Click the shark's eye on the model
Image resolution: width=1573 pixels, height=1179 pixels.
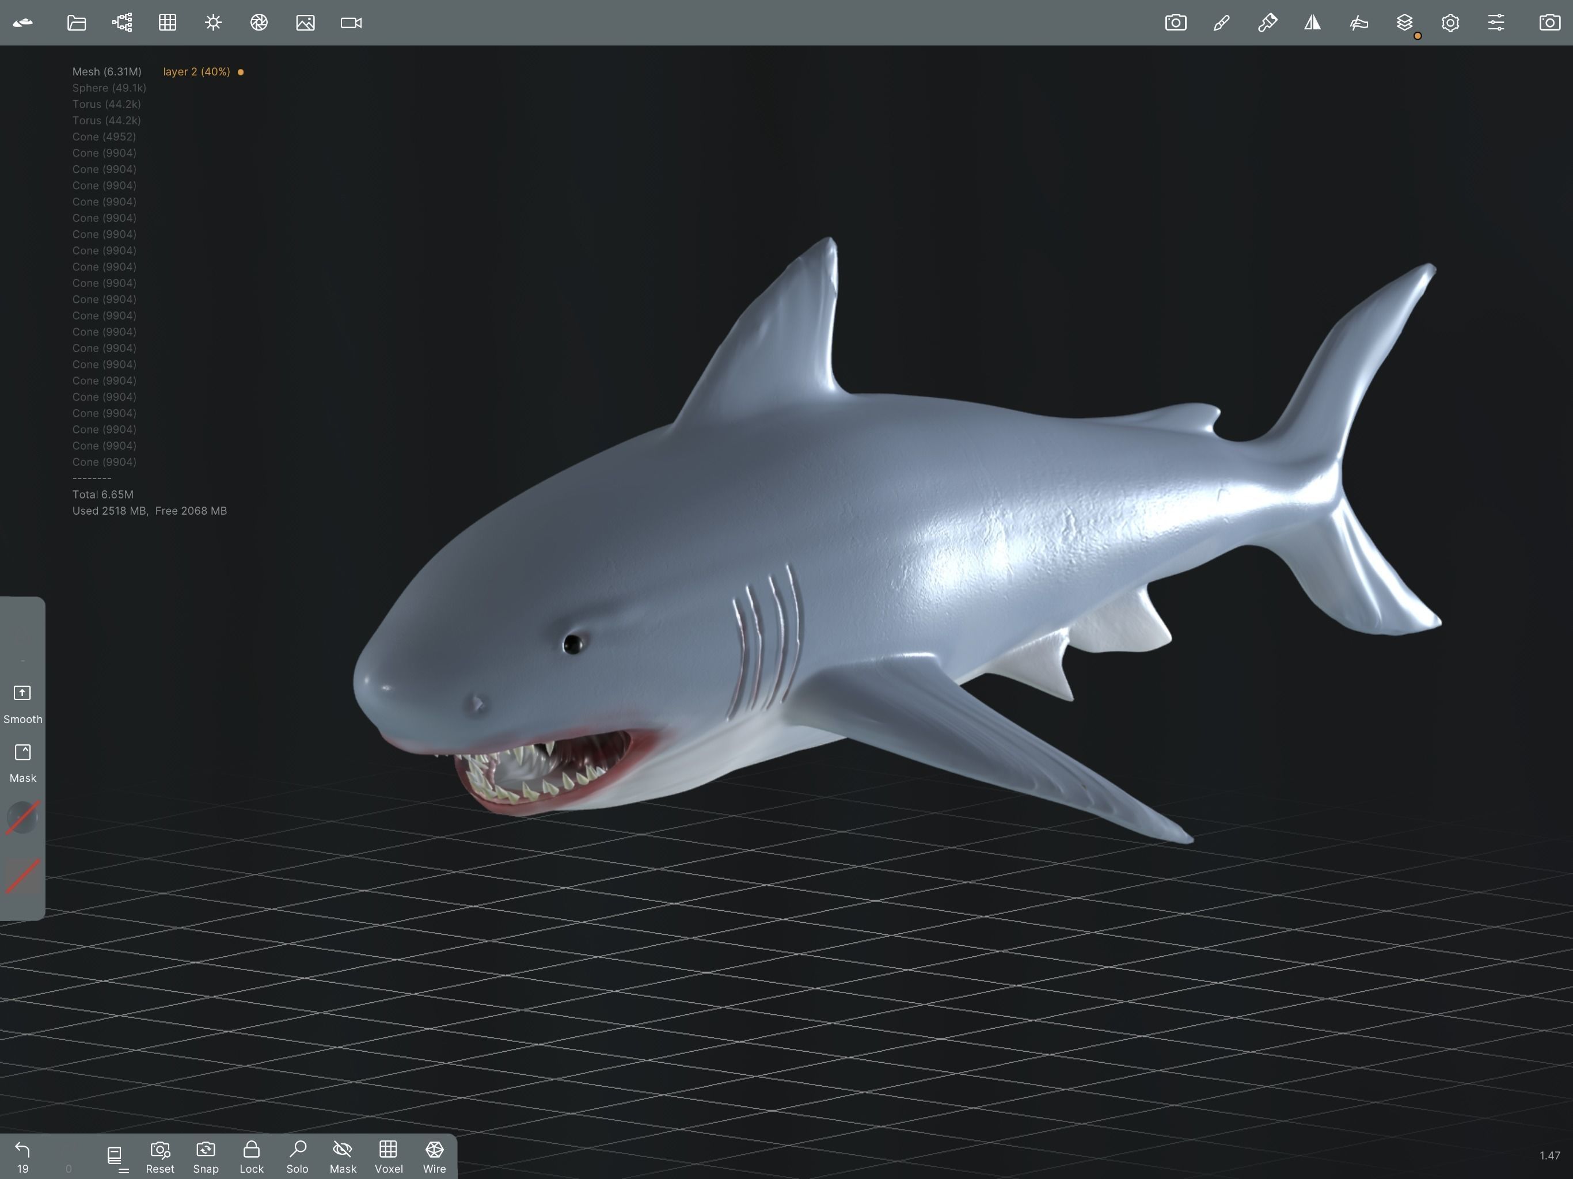pos(572,644)
